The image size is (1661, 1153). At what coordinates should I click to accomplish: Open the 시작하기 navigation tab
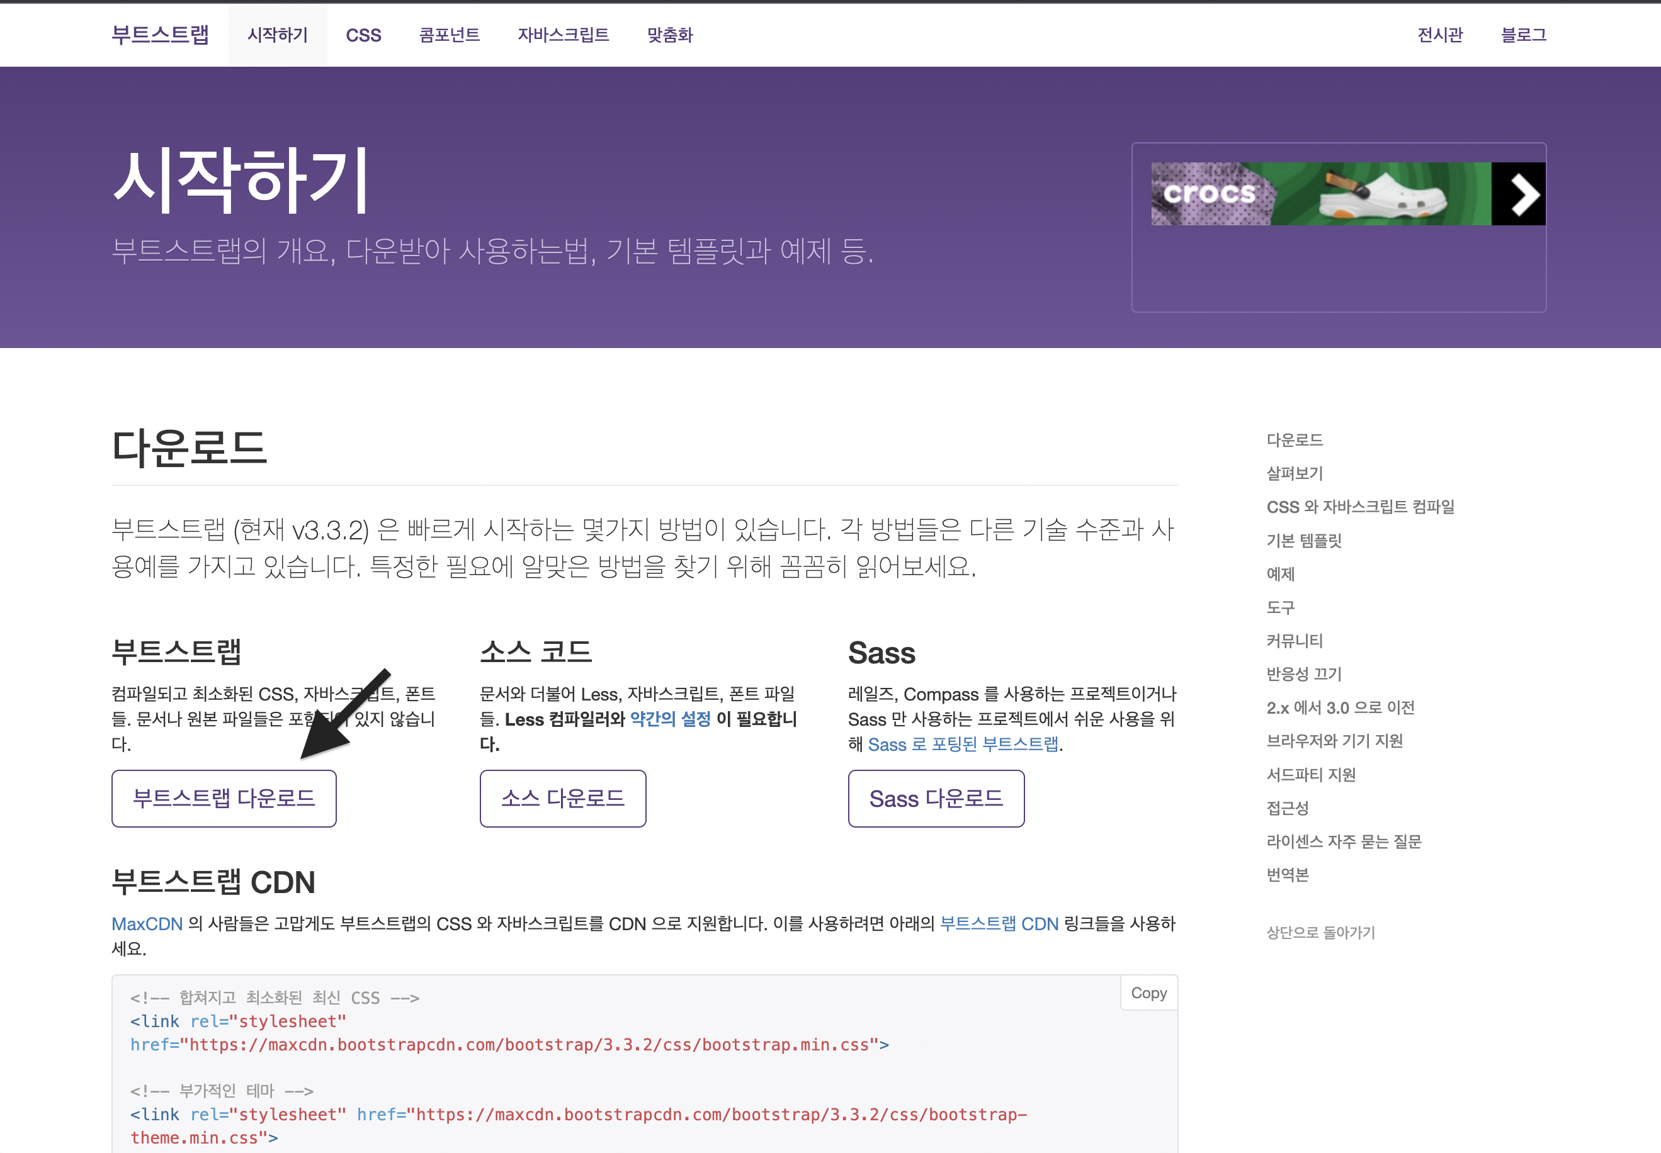pos(278,35)
